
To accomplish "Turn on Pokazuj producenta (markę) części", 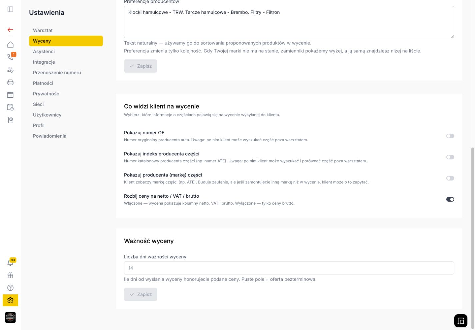I will [x=450, y=178].
